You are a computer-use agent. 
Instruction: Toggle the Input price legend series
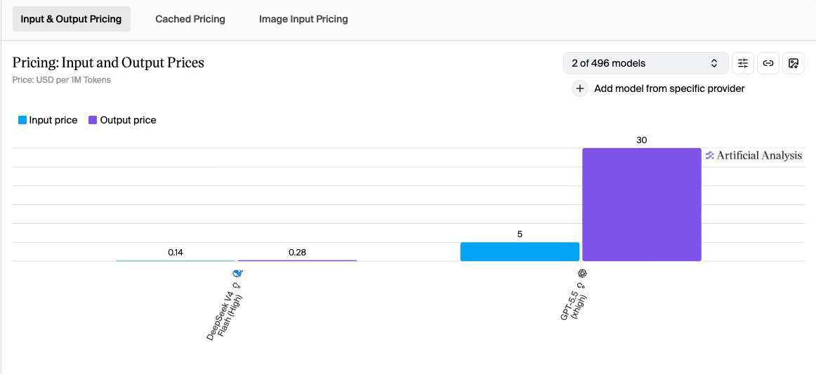point(47,120)
